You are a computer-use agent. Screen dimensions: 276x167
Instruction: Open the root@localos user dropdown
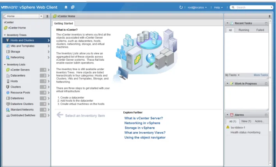[x=197, y=7]
